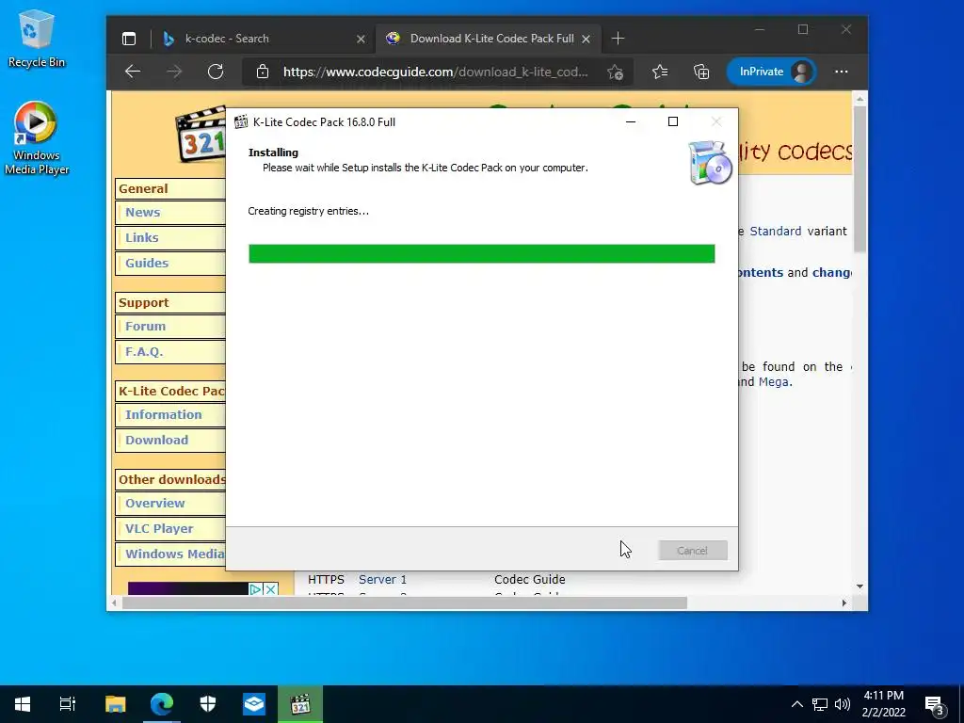
Task: Click horizontal scrollbar left arrow
Action: click(114, 603)
